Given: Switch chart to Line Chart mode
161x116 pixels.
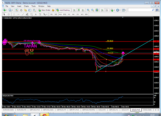Looking at the screenshot, I should [83, 10].
